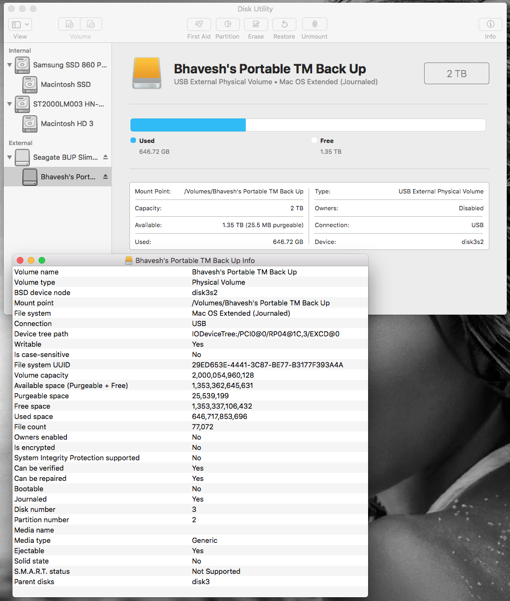This screenshot has height=601, width=510.
Task: Click the External section header
Action: [x=20, y=143]
